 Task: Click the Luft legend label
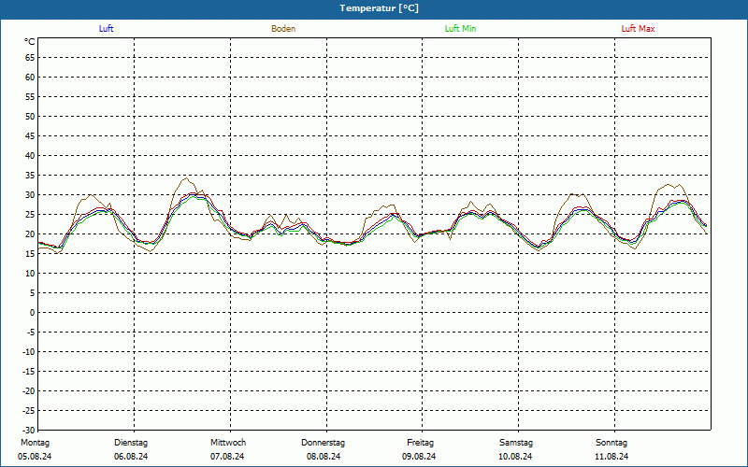point(106,29)
